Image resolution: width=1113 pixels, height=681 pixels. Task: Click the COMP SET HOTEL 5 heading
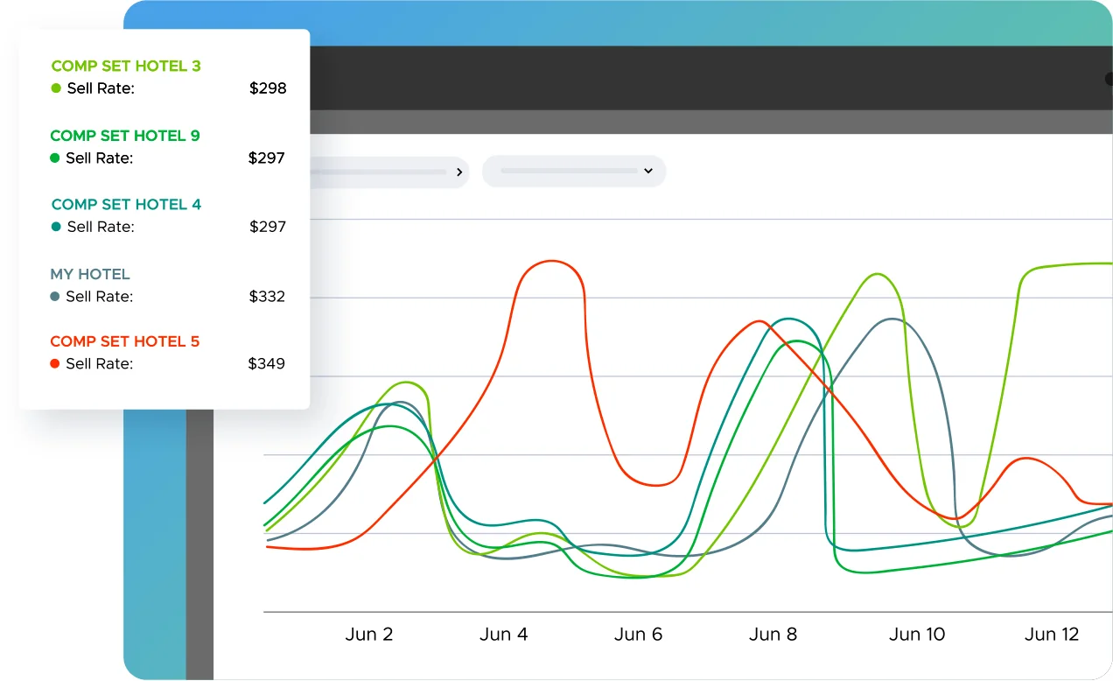pos(125,341)
